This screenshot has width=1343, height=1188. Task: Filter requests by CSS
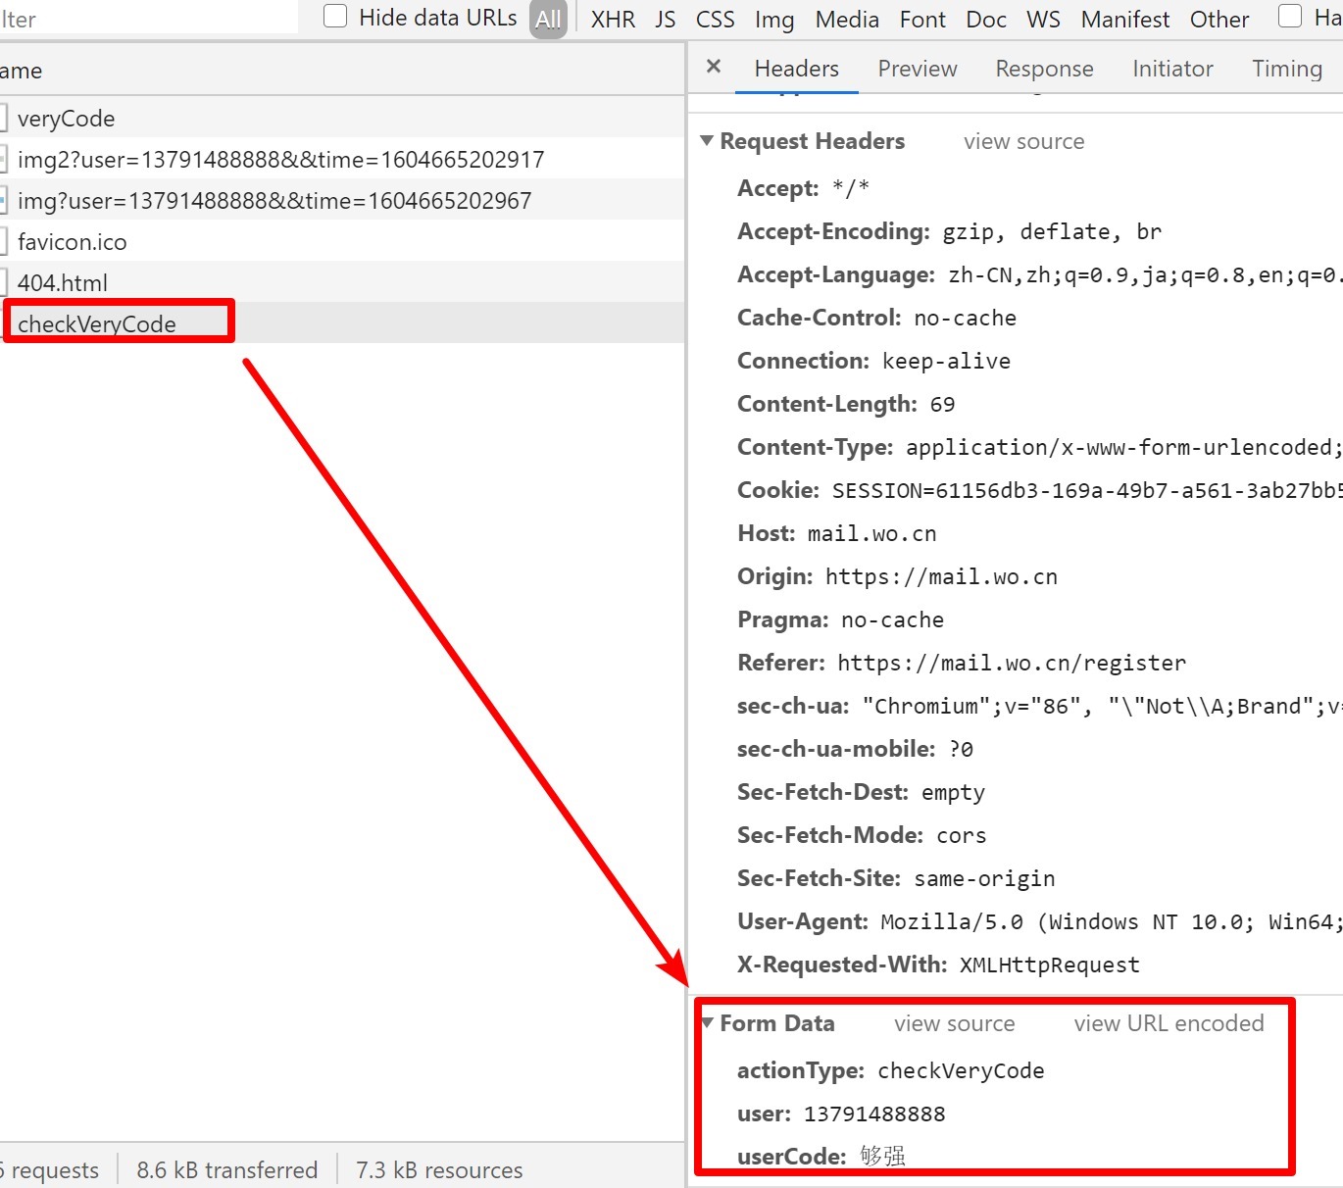click(715, 20)
